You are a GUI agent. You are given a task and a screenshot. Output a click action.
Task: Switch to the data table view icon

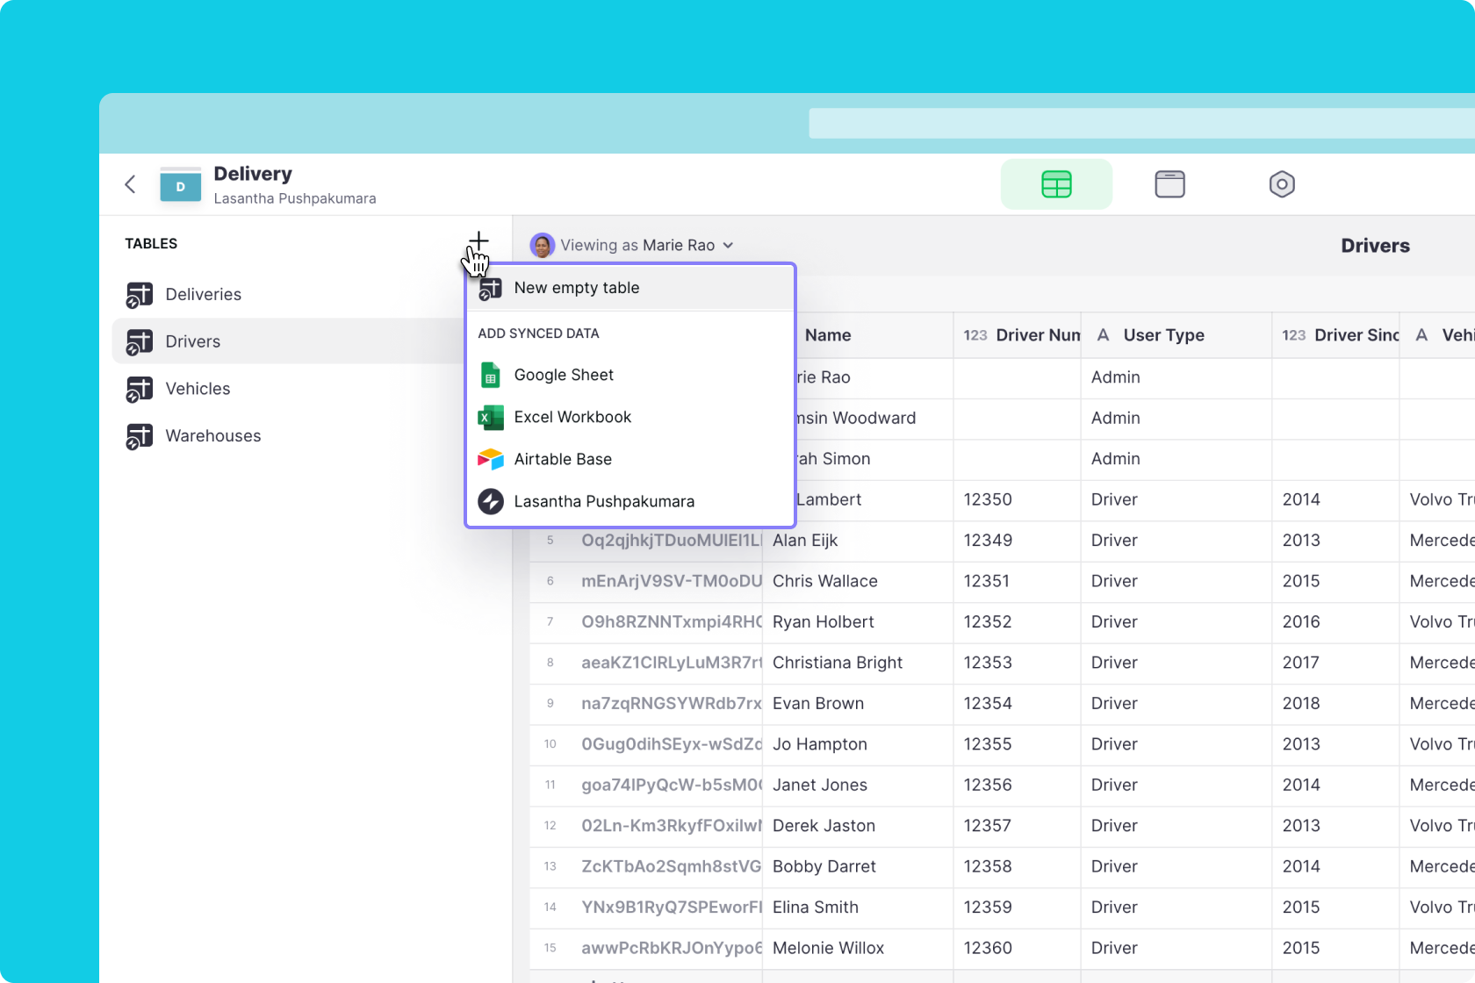pyautogui.click(x=1056, y=184)
